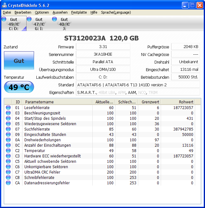This screenshot has width=205, height=208.
Task: Click the serial number field 3KA18H0E
Action: (103, 54)
